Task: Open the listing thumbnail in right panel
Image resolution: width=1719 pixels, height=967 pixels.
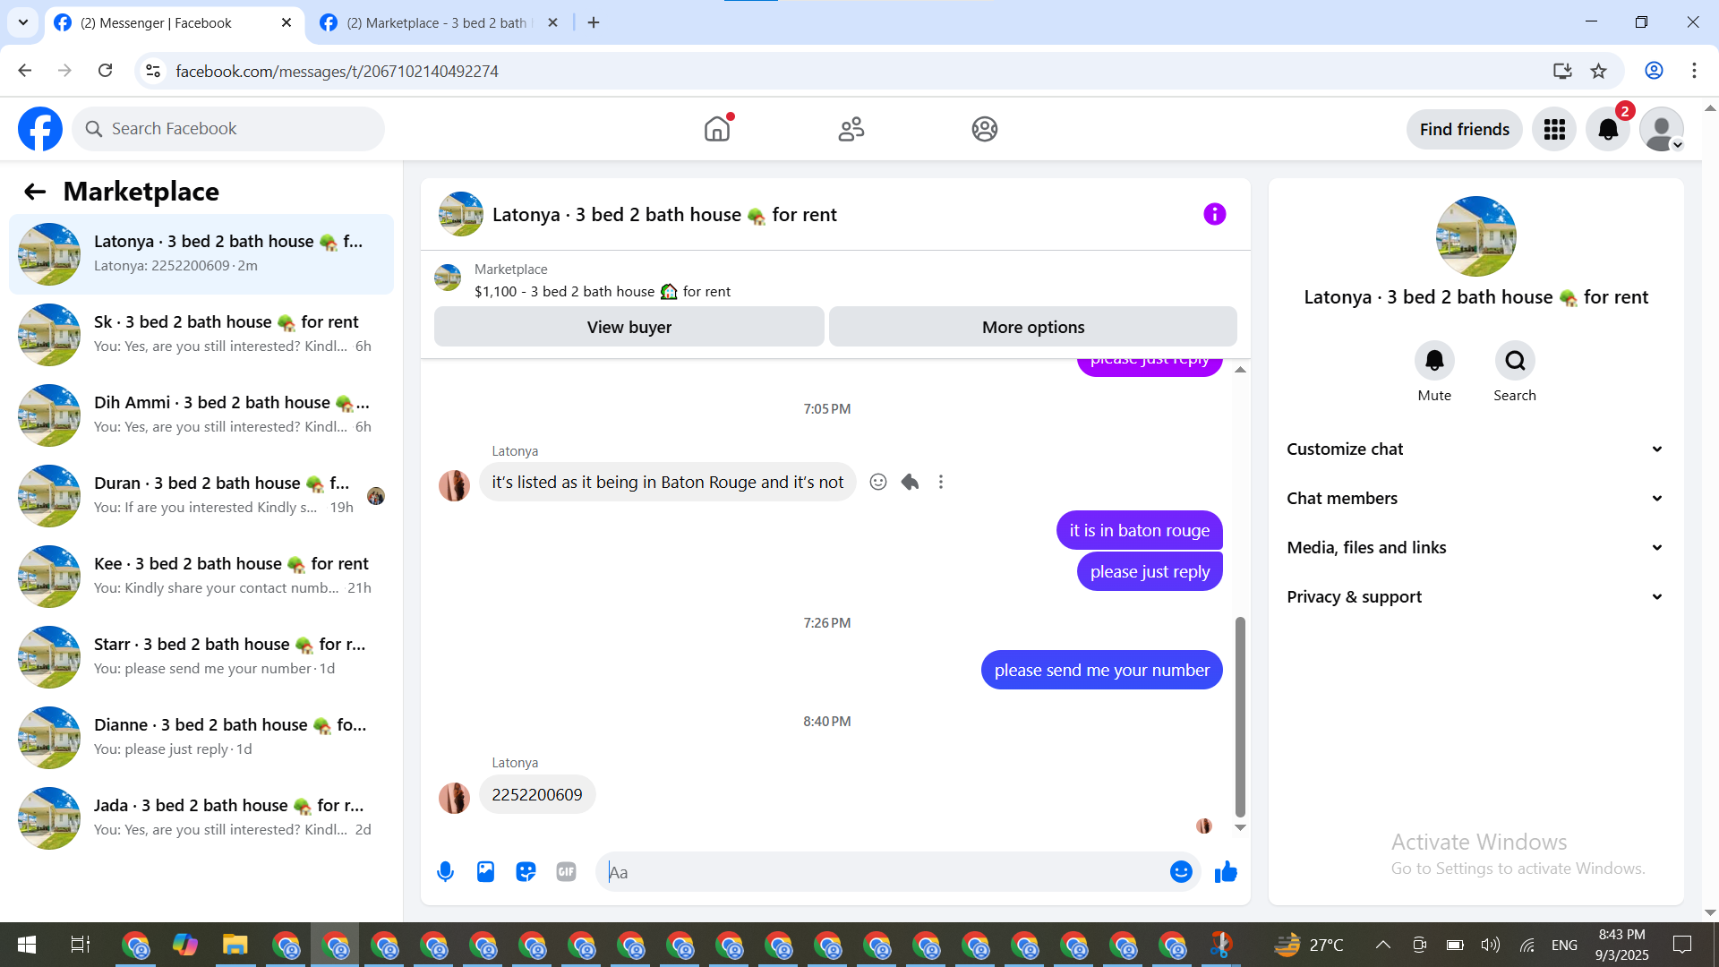Action: point(1475,236)
